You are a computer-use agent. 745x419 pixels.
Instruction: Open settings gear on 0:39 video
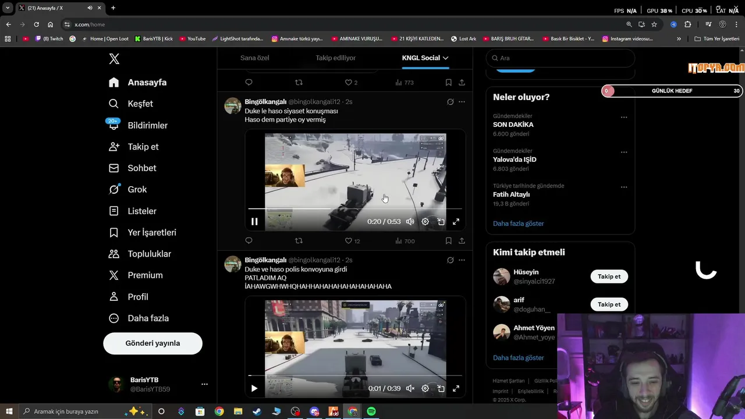pyautogui.click(x=425, y=389)
